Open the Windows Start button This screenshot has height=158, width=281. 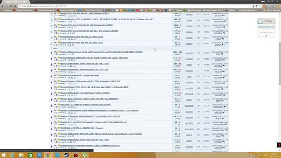4,155
